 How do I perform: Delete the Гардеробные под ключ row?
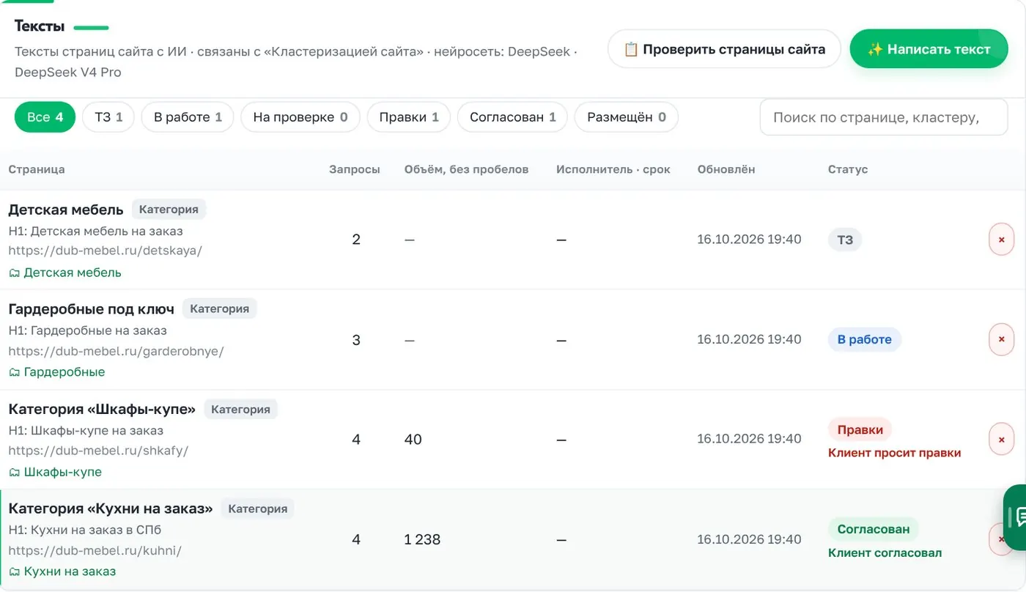[x=1001, y=339]
